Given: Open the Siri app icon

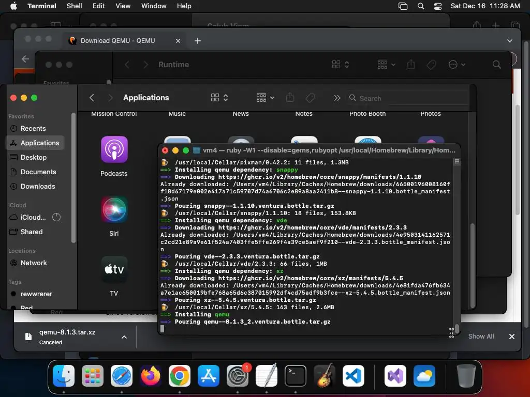Looking at the screenshot, I should (114, 210).
